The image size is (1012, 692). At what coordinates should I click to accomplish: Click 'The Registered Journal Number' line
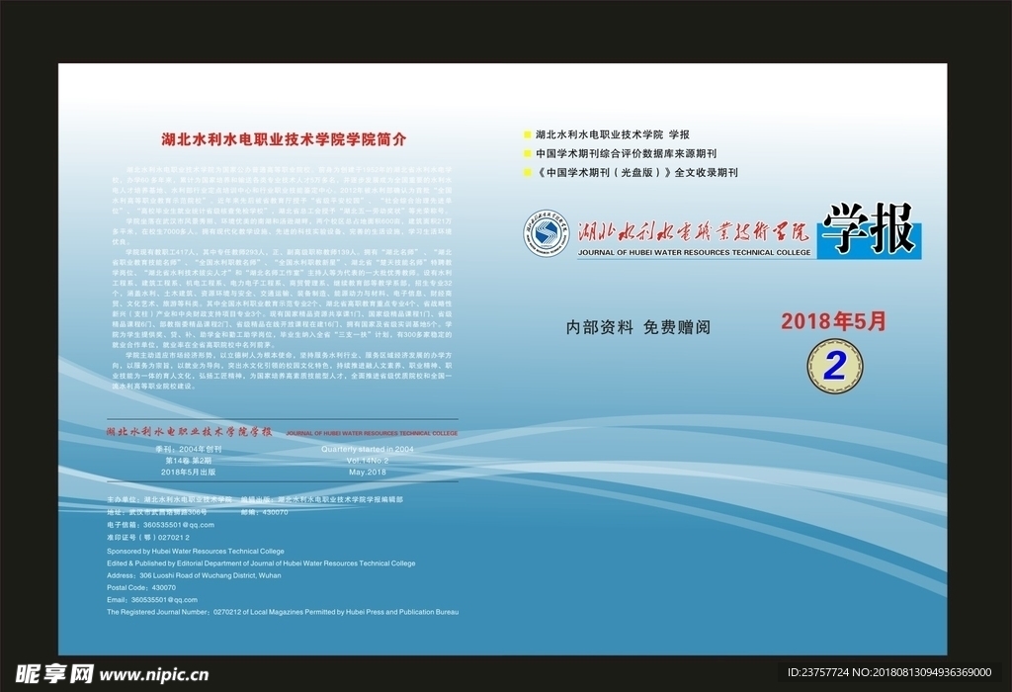[x=283, y=613]
